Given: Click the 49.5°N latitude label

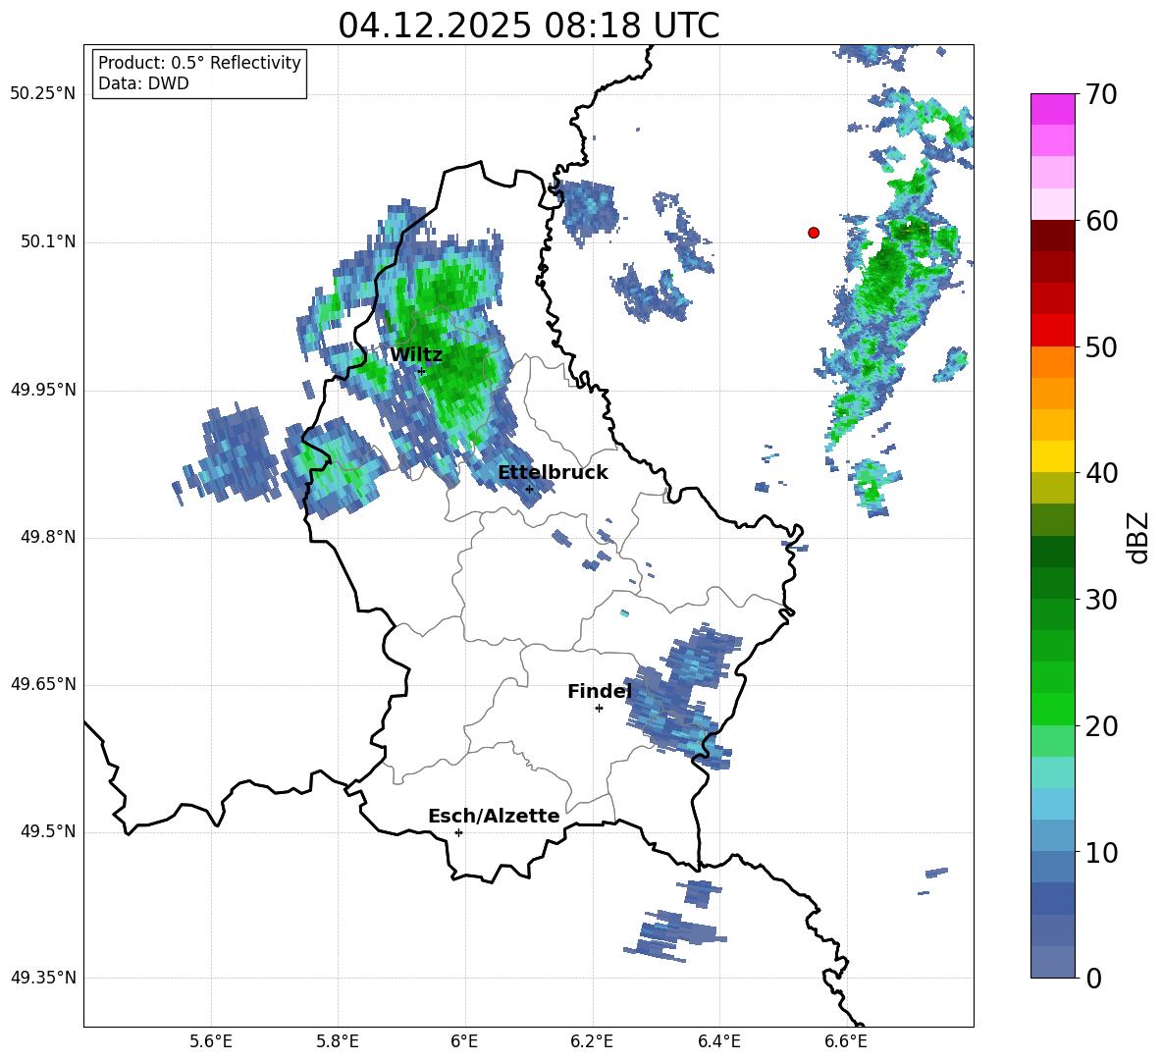Looking at the screenshot, I should (x=48, y=831).
